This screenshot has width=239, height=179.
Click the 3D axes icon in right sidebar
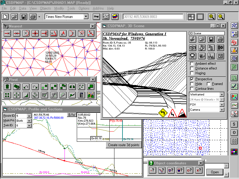[234, 114]
